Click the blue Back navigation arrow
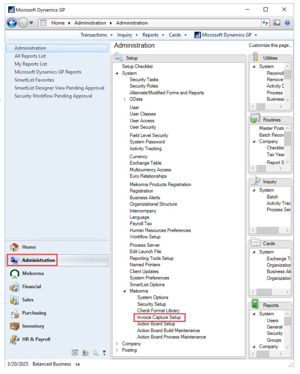 (12, 23)
